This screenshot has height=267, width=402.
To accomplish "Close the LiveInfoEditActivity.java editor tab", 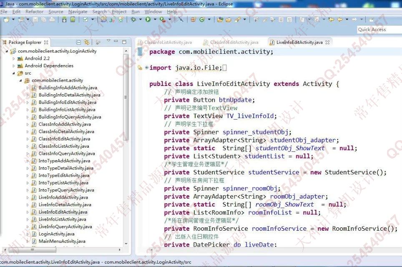I will [327, 42].
